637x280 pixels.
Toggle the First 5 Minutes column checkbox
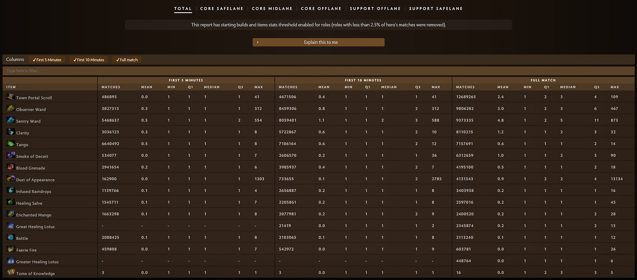[x=47, y=60]
